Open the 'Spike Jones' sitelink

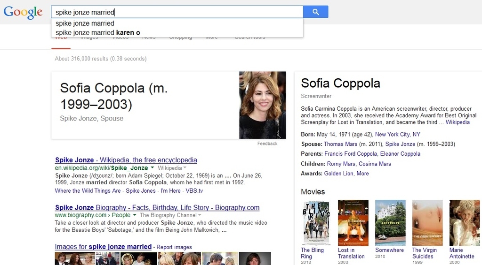pos(141,190)
